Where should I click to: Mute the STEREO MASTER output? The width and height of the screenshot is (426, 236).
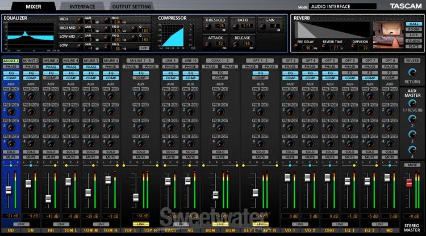412,165
